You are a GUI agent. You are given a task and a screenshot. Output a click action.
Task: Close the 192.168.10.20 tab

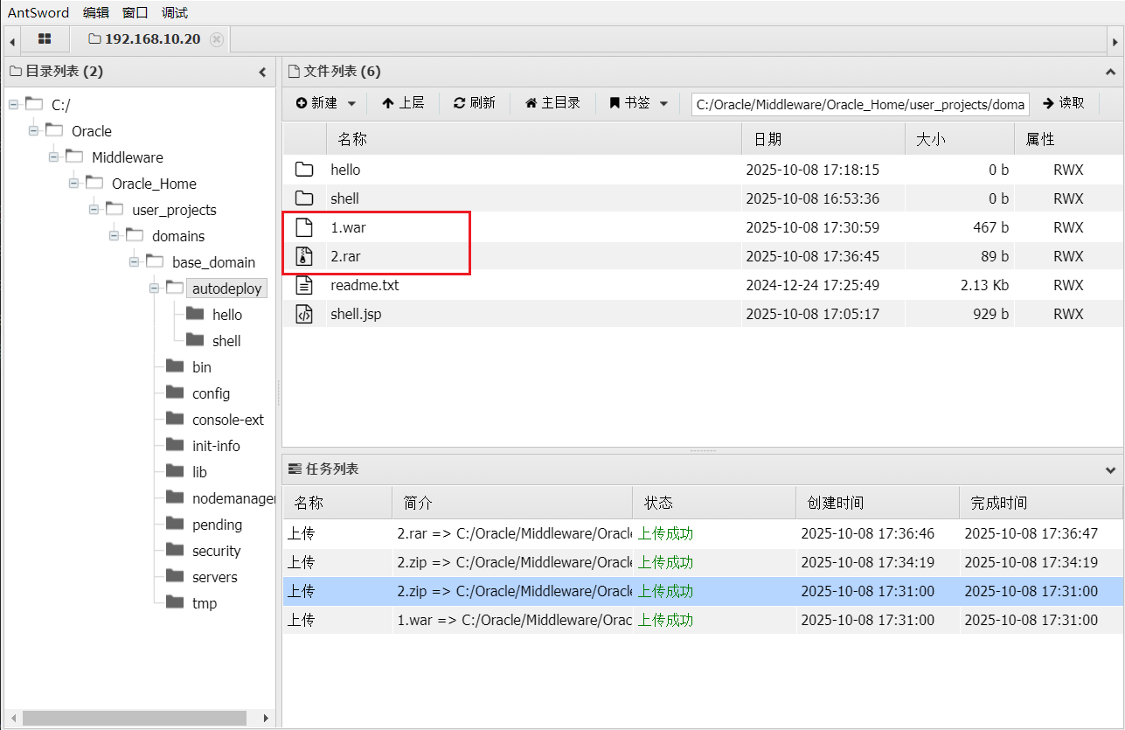click(x=217, y=39)
